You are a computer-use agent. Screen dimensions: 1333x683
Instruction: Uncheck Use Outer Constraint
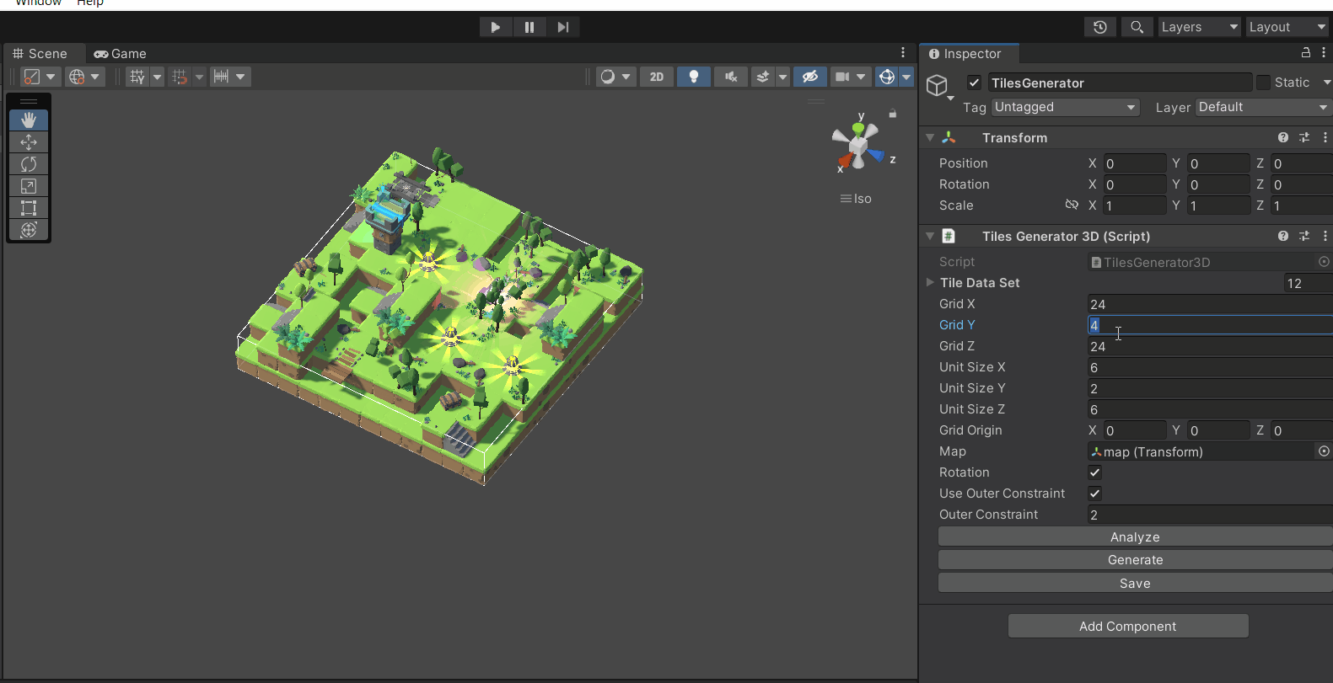(1094, 494)
